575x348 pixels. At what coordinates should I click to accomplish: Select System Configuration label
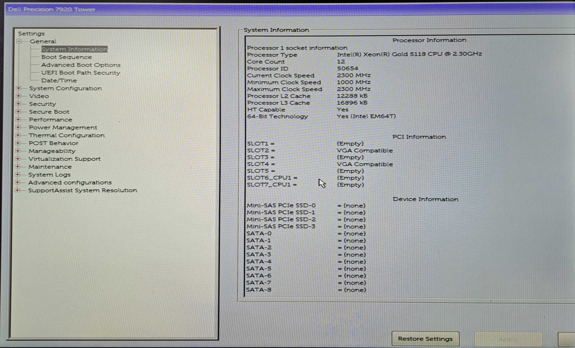click(x=65, y=88)
